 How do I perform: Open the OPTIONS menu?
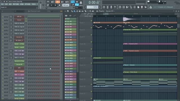pyautogui.click(x=28, y=4)
